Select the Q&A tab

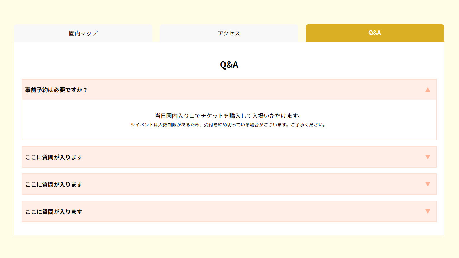pyautogui.click(x=375, y=33)
